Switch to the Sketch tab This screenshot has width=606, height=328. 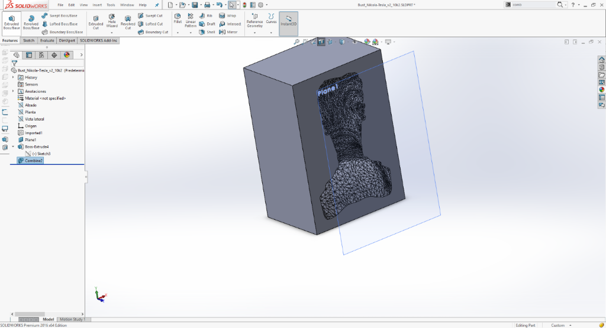(x=28, y=41)
